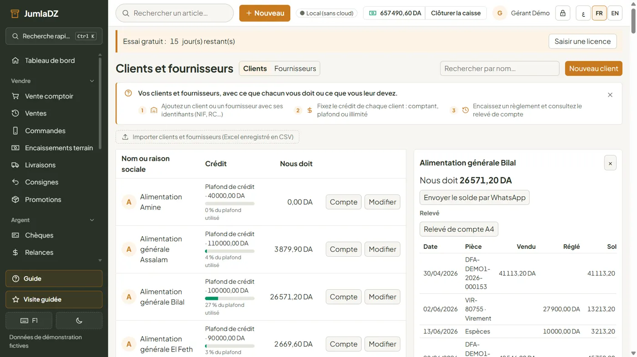Open Gérant Démo user profile
The height and width of the screenshot is (357, 637).
(521, 13)
